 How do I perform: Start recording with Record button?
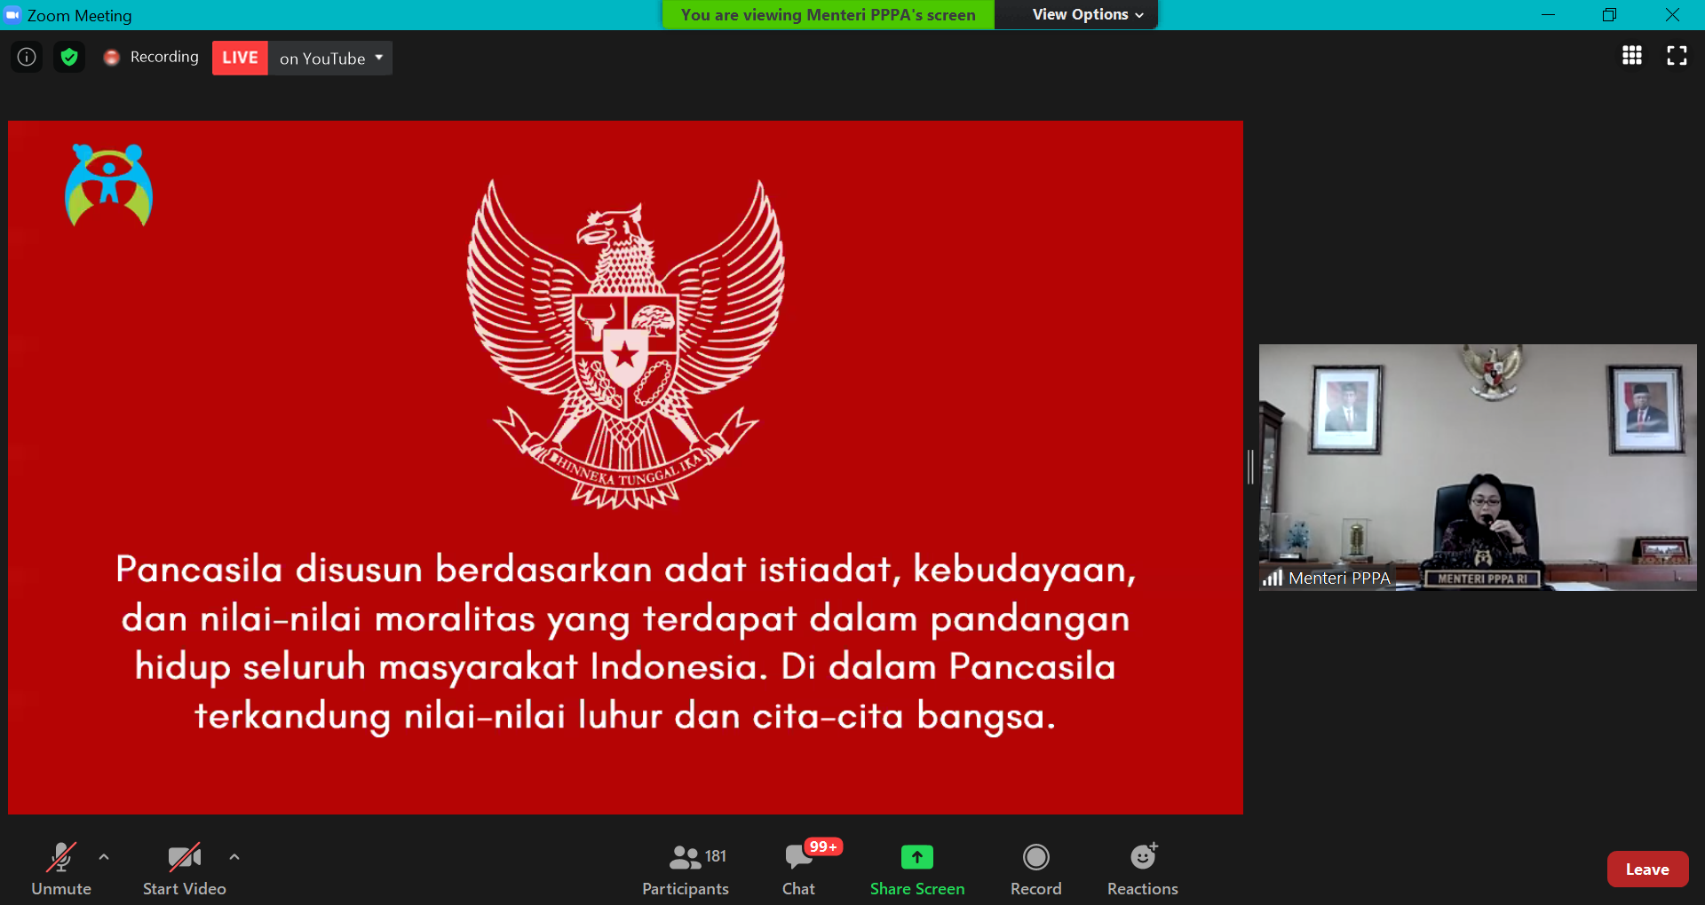coord(1035,869)
